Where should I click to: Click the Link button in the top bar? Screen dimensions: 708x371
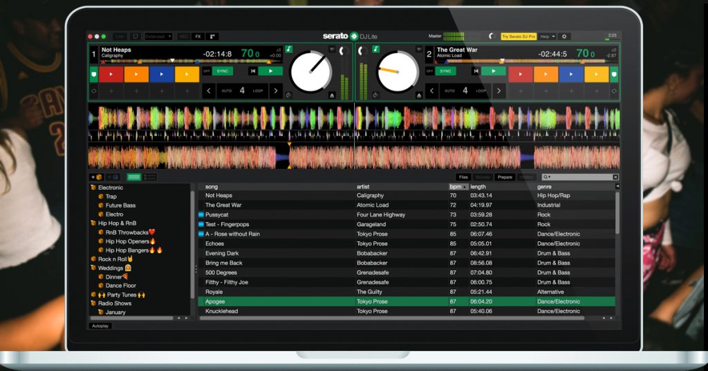120,37
